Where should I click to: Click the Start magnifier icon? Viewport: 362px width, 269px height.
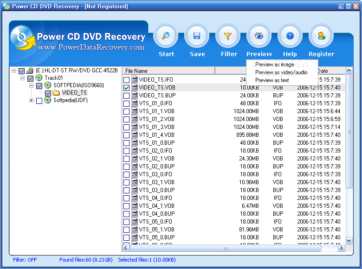click(166, 36)
